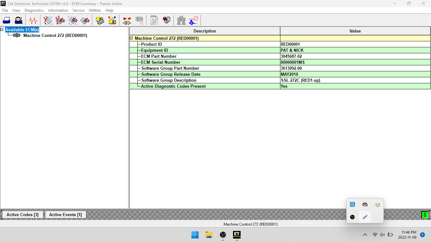431x242 pixels.
Task: Collapse the Available ECM(s) tree node
Action: tap(2, 30)
